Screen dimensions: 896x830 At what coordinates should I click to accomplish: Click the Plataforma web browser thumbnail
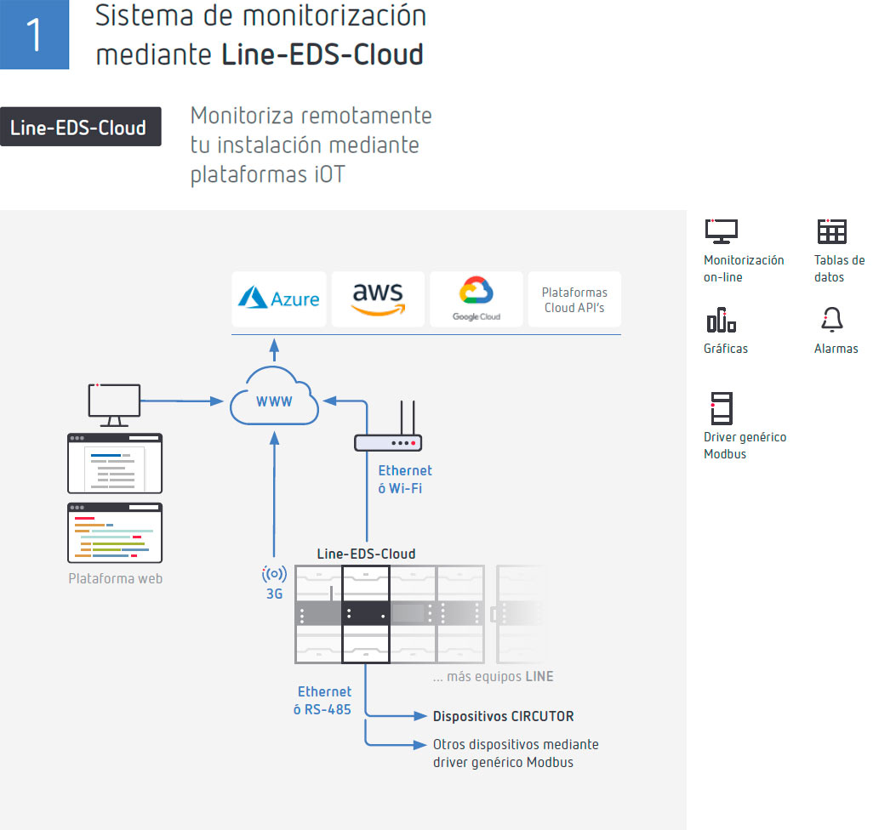[114, 533]
